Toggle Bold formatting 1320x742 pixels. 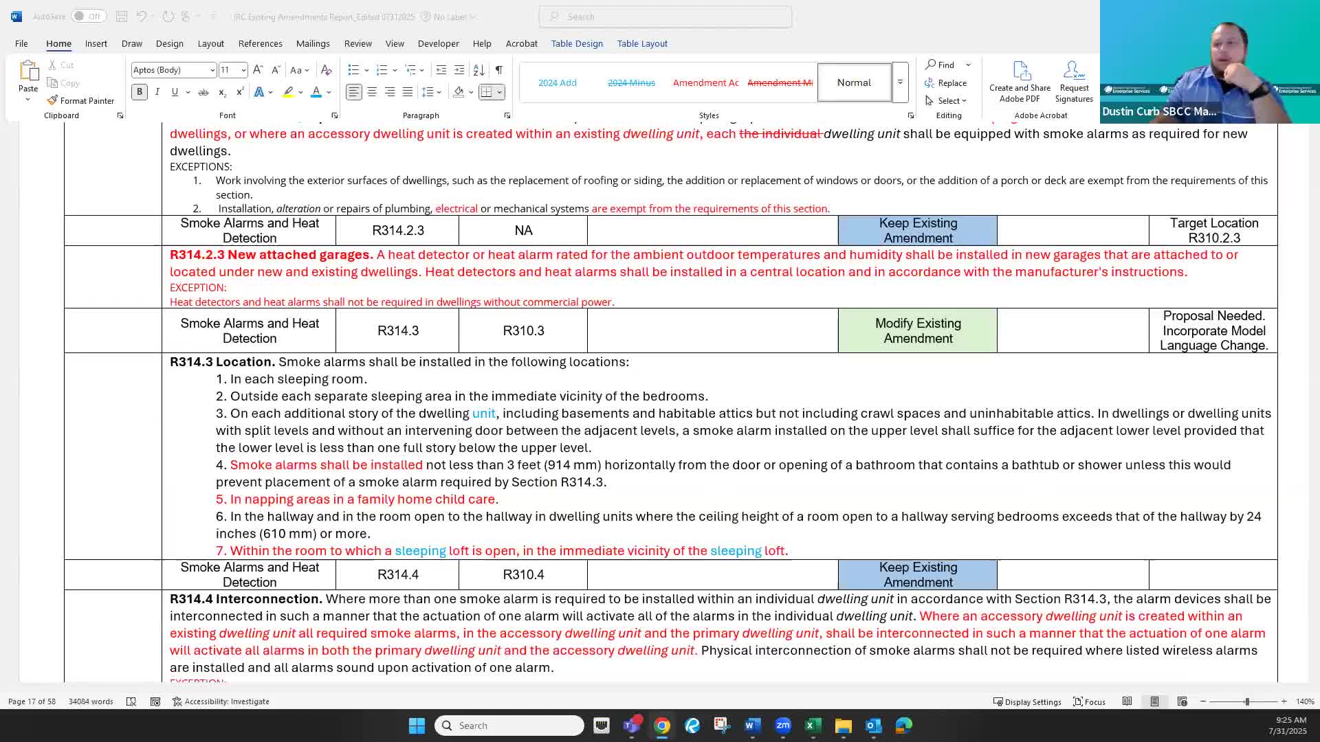(139, 91)
